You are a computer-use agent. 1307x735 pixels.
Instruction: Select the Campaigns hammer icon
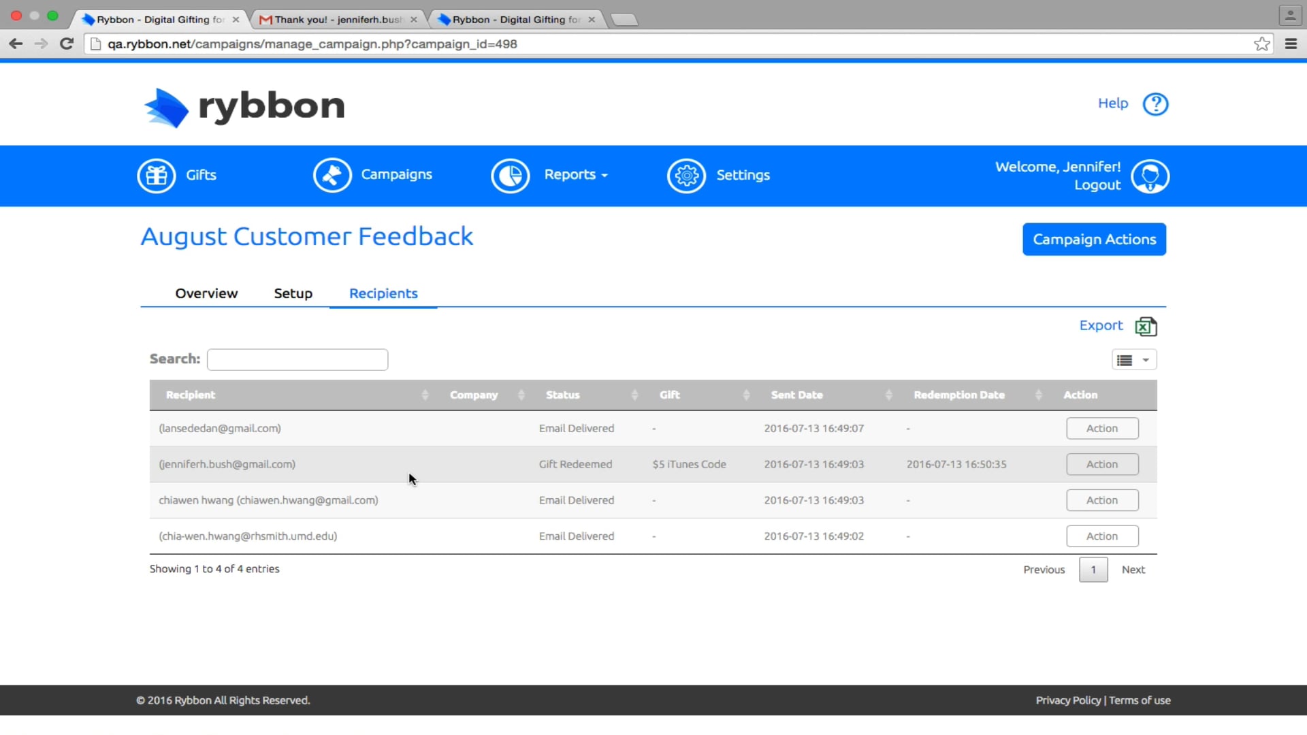tap(332, 175)
